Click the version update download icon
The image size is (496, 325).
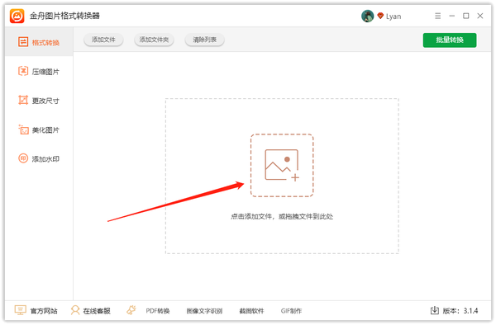(x=435, y=310)
